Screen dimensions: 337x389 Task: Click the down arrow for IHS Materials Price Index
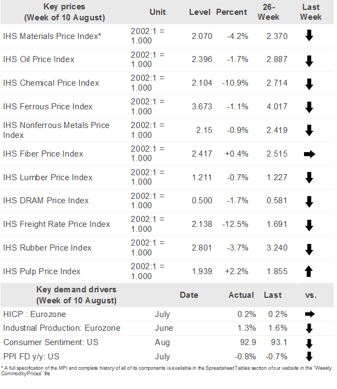point(309,36)
